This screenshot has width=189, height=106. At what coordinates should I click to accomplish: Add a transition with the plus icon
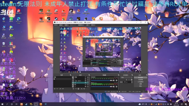pos(126,80)
